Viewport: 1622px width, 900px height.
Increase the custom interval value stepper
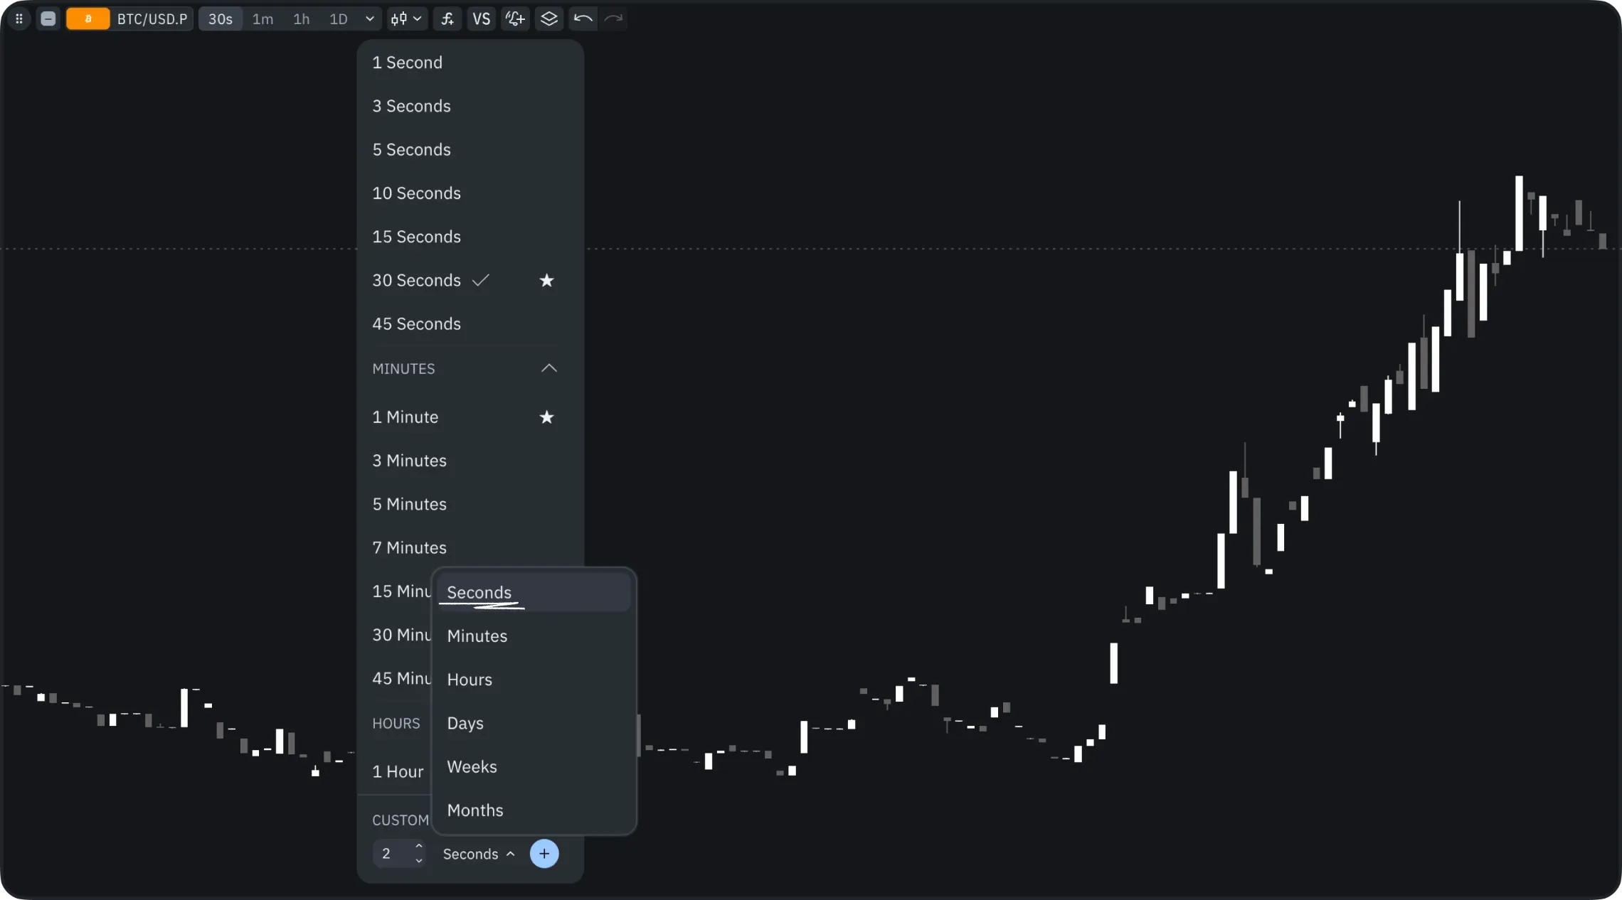[x=419, y=847]
